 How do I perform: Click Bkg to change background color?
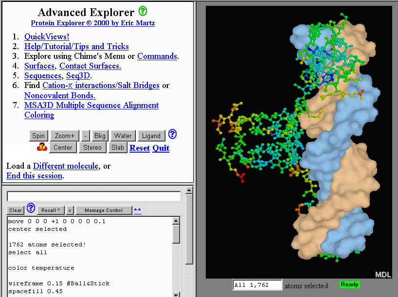100,136
